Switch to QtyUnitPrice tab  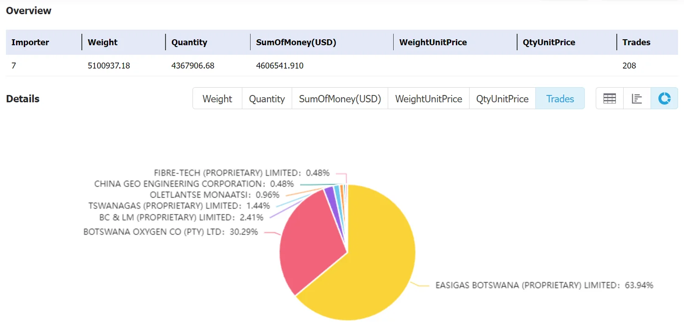click(x=502, y=99)
